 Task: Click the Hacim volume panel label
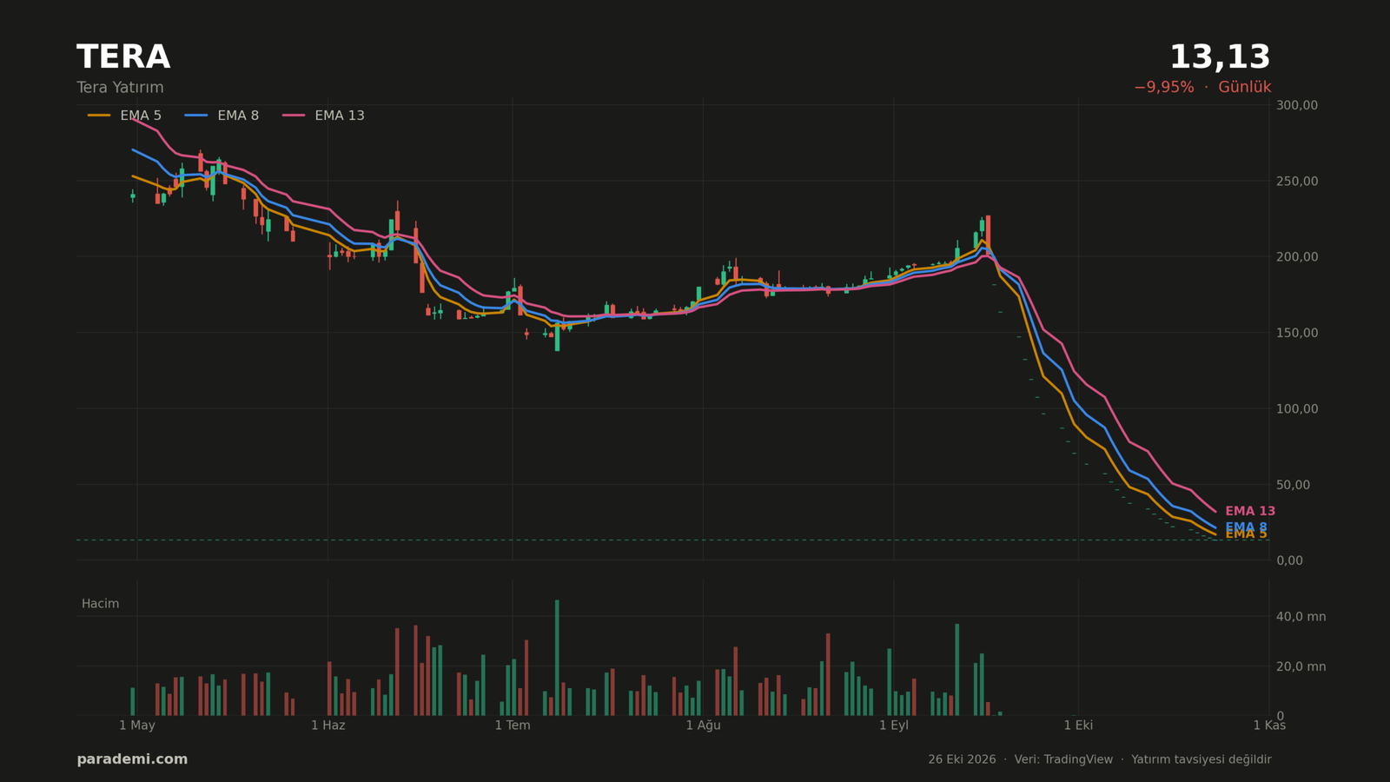coord(101,604)
